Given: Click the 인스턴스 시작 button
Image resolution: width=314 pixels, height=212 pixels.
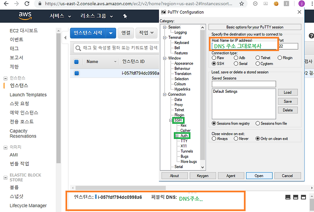Looking at the screenshot, I should click(x=88, y=33).
